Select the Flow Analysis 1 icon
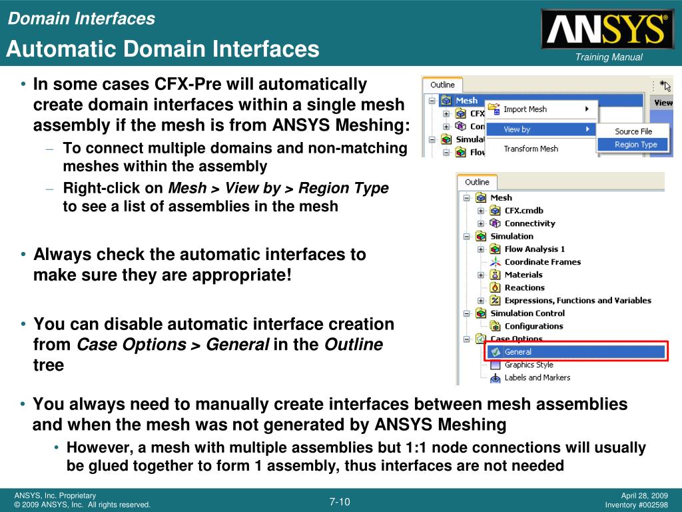 tap(495, 249)
